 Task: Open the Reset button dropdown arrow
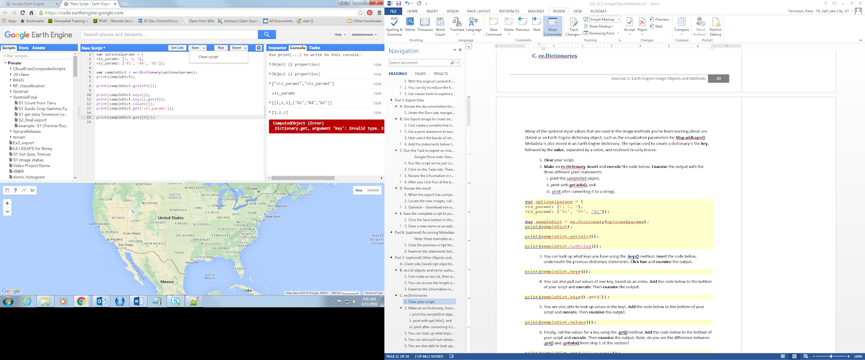coord(245,48)
